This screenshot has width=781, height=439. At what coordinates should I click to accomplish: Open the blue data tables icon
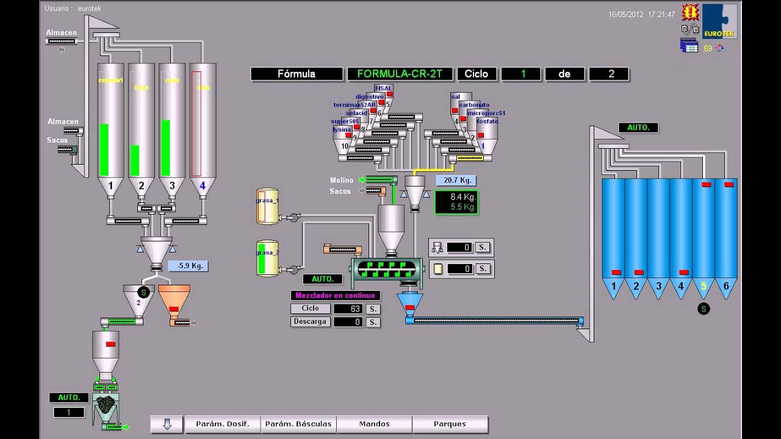point(689,46)
